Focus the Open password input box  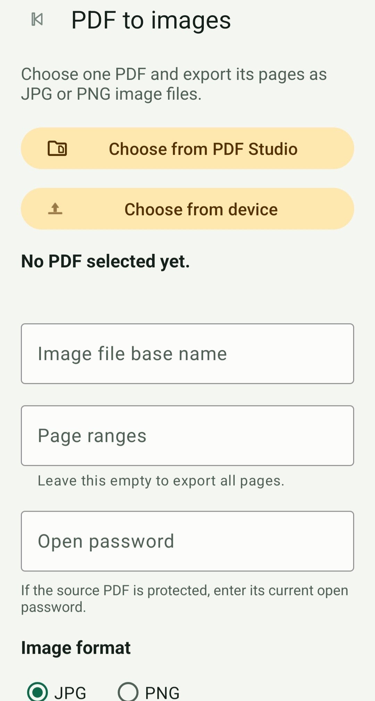point(187,541)
